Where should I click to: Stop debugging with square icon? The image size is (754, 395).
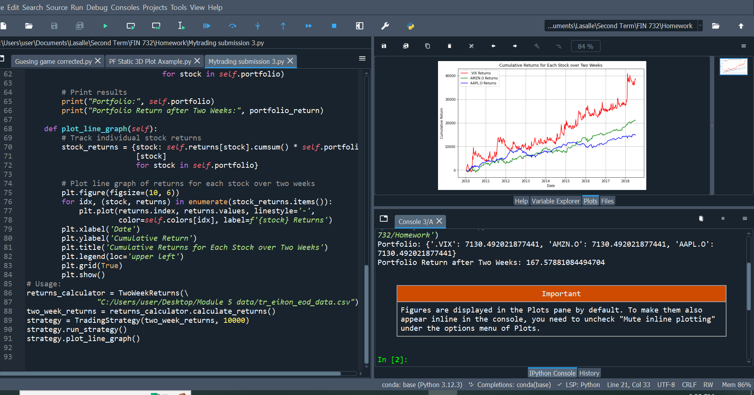(x=334, y=26)
